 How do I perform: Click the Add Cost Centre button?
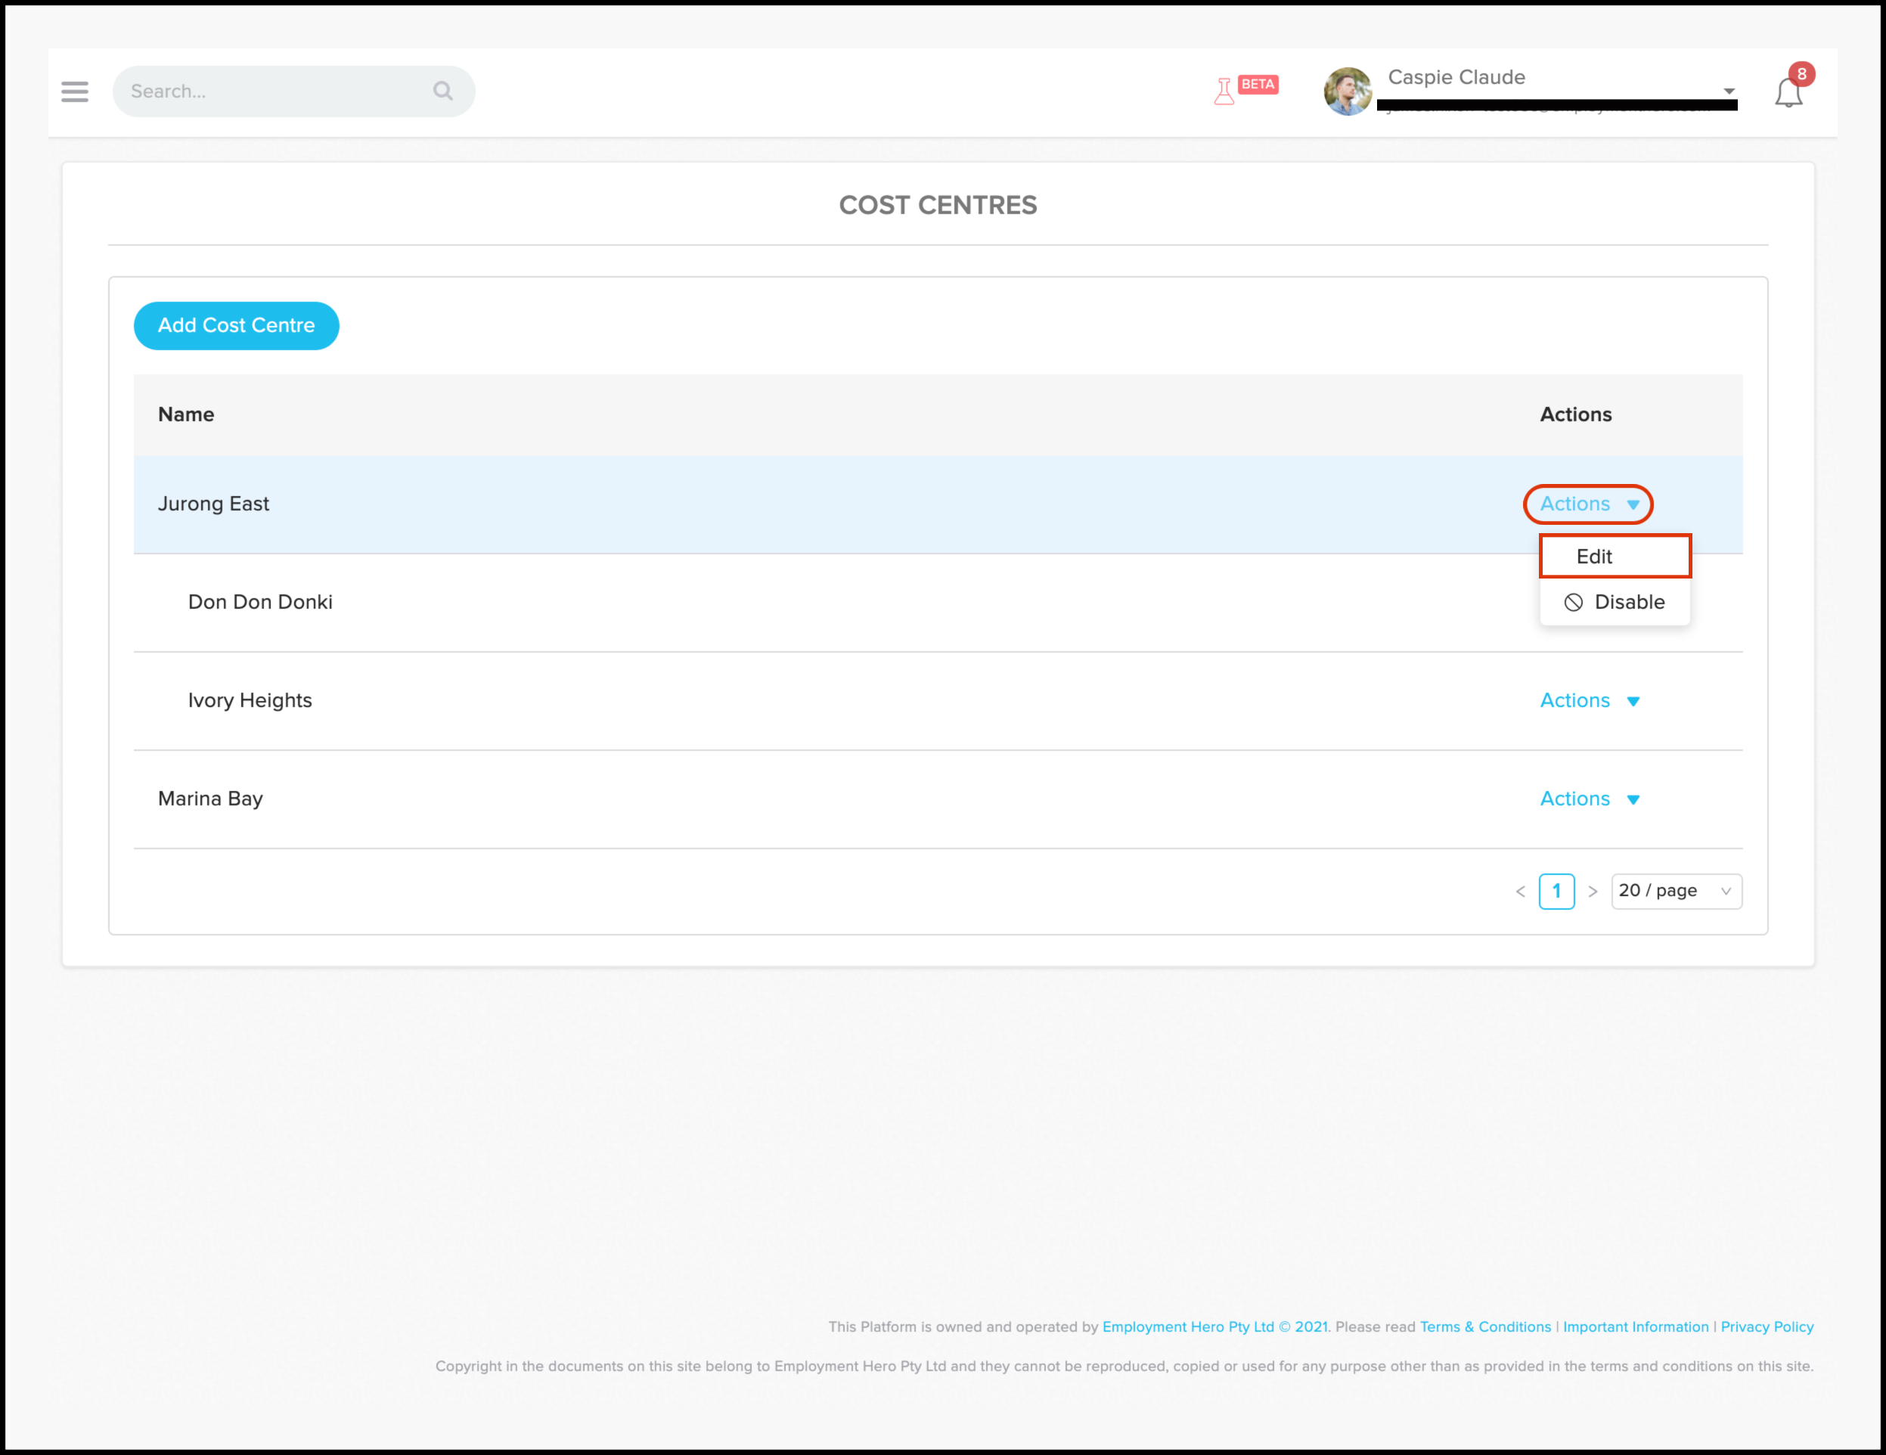click(236, 325)
